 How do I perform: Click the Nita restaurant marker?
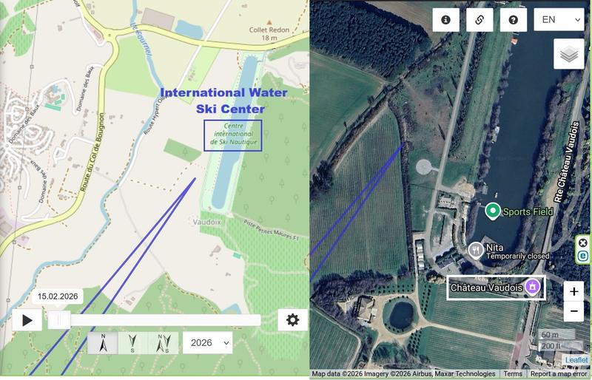[x=476, y=250]
